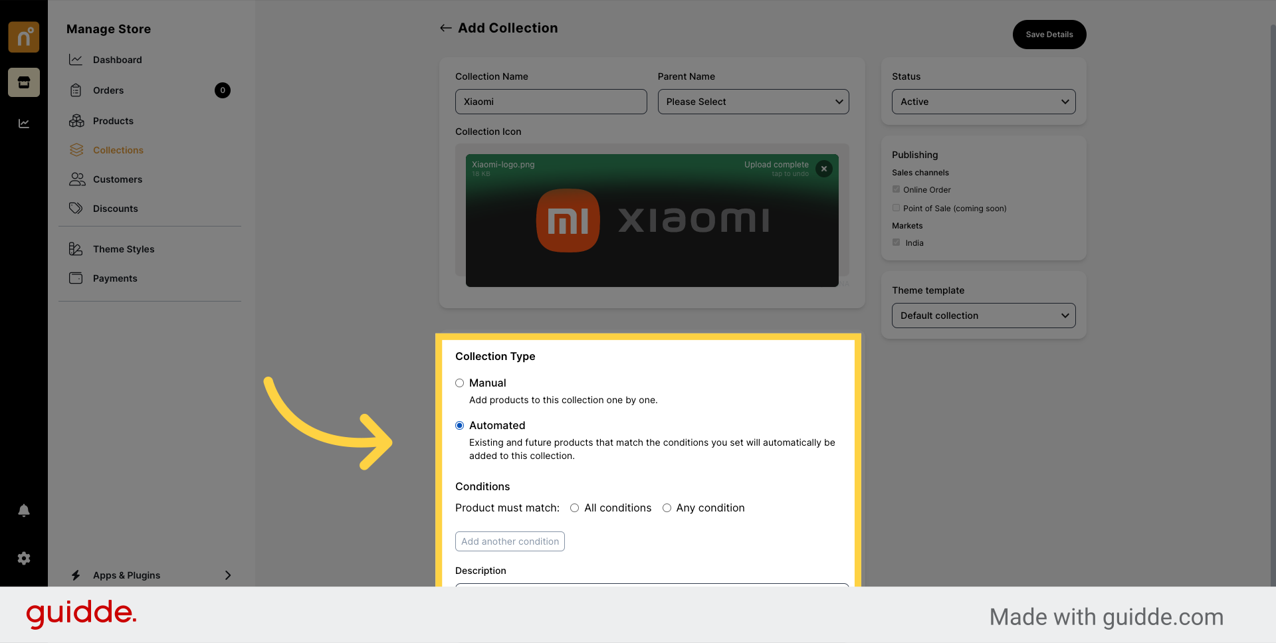Viewport: 1276px width, 643px height.
Task: Click the Apps & Plugins lightning icon
Action: click(x=76, y=575)
